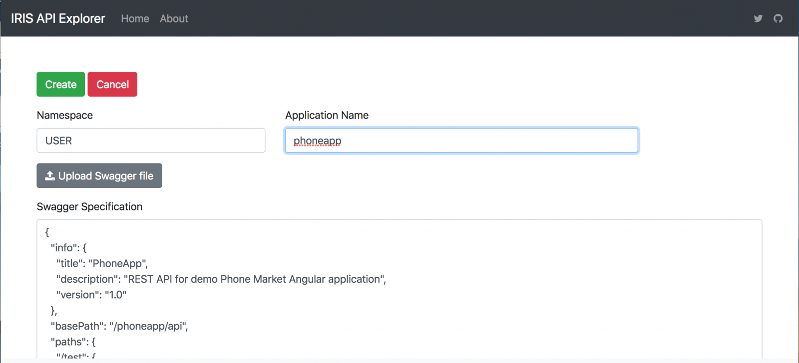
Task: Focus the Namespace field containing USER
Action: pyautogui.click(x=151, y=141)
